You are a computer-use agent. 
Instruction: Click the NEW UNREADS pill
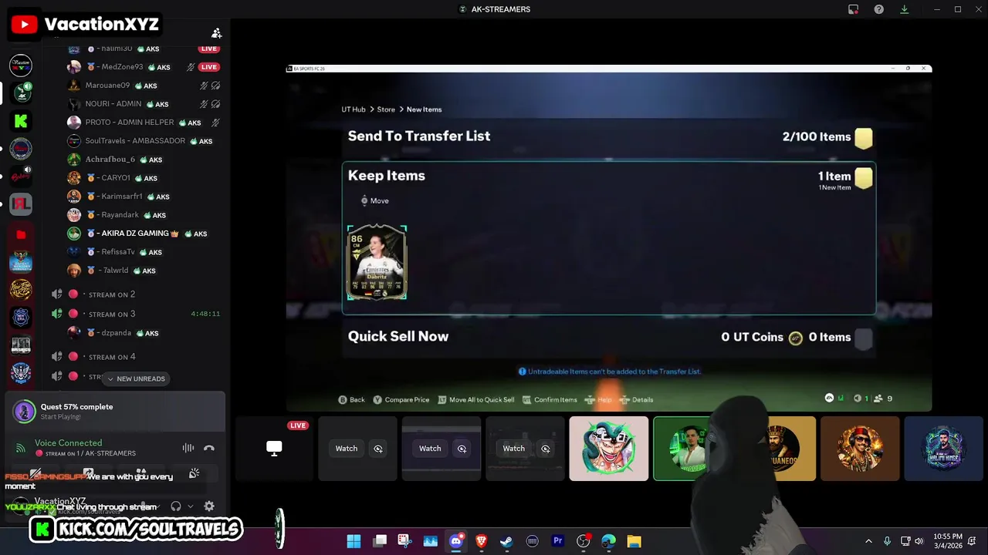click(x=137, y=378)
